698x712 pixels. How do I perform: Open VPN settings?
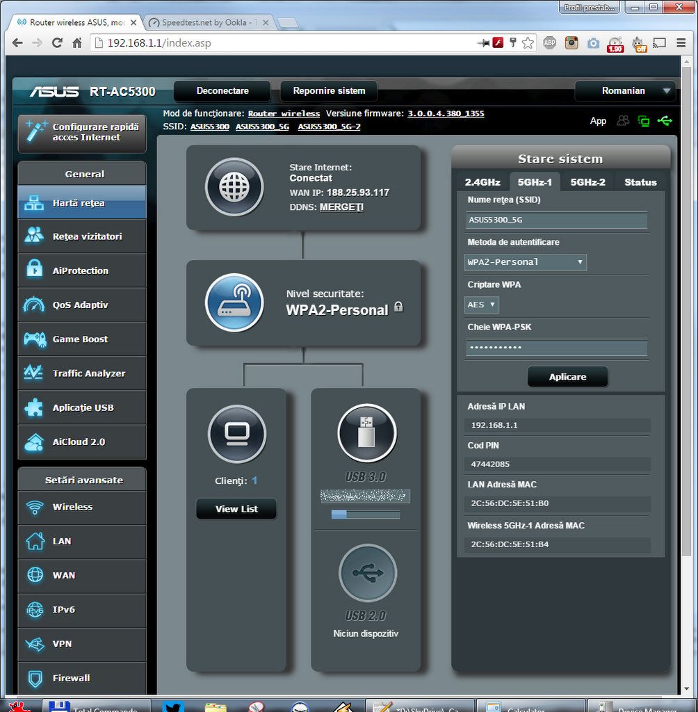pyautogui.click(x=82, y=644)
